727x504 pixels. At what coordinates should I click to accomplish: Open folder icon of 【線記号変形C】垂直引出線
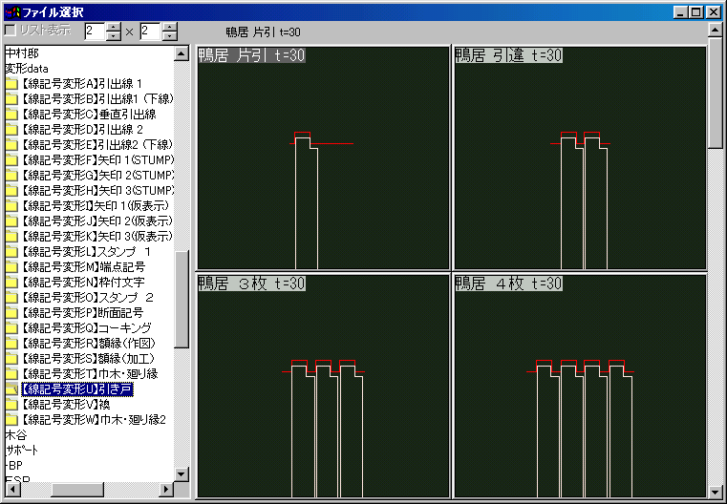click(11, 115)
